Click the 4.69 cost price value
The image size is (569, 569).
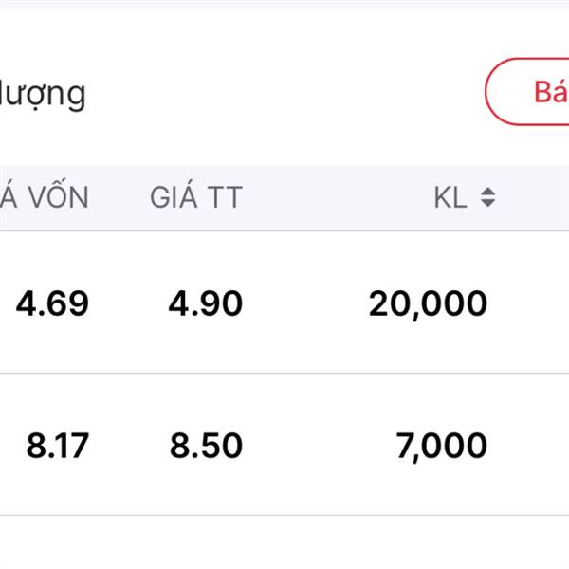coord(52,303)
